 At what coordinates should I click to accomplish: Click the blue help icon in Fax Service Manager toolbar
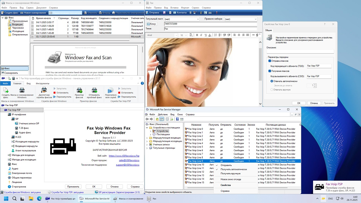tap(177, 119)
